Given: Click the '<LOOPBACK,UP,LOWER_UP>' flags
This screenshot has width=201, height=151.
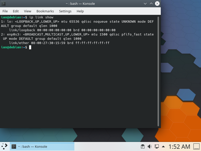Looking at the screenshot, I should (37, 22).
